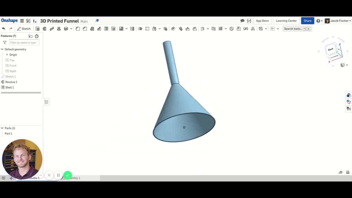Select the Modify fillet tool
The height and width of the screenshot is (198, 352).
tap(173, 29)
